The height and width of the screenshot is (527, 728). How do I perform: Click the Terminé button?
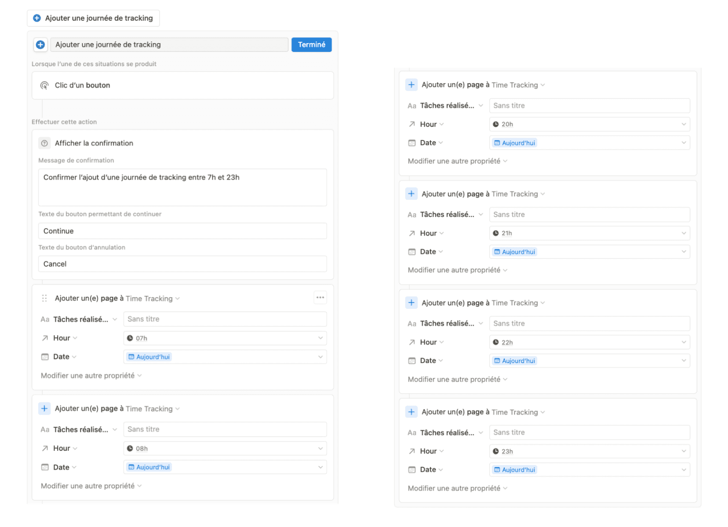[x=311, y=44]
